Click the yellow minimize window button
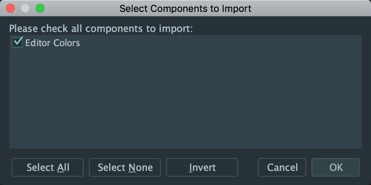Viewport: 371px width, 185px height. coord(25,8)
